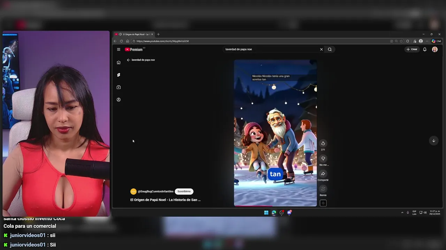Click the network icon in system tray
The height and width of the screenshot is (250, 446).
click(421, 212)
